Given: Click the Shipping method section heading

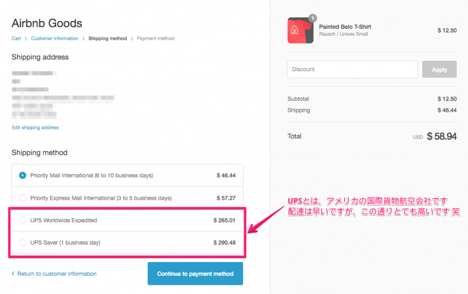Looking at the screenshot, I should click(x=39, y=153).
